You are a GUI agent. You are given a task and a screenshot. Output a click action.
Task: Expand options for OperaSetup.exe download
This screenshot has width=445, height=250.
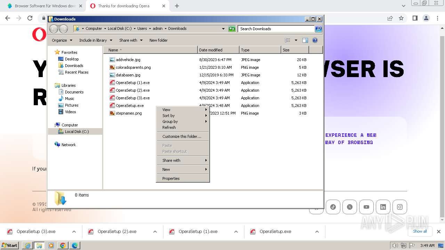point(317,232)
